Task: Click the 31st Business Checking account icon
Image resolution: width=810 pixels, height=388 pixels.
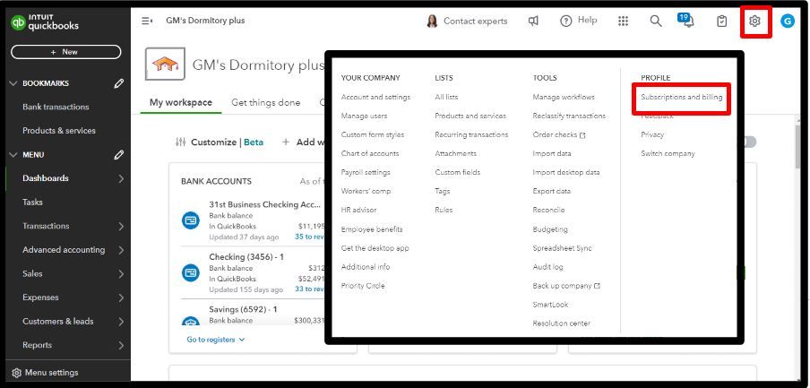Action: pos(191,220)
